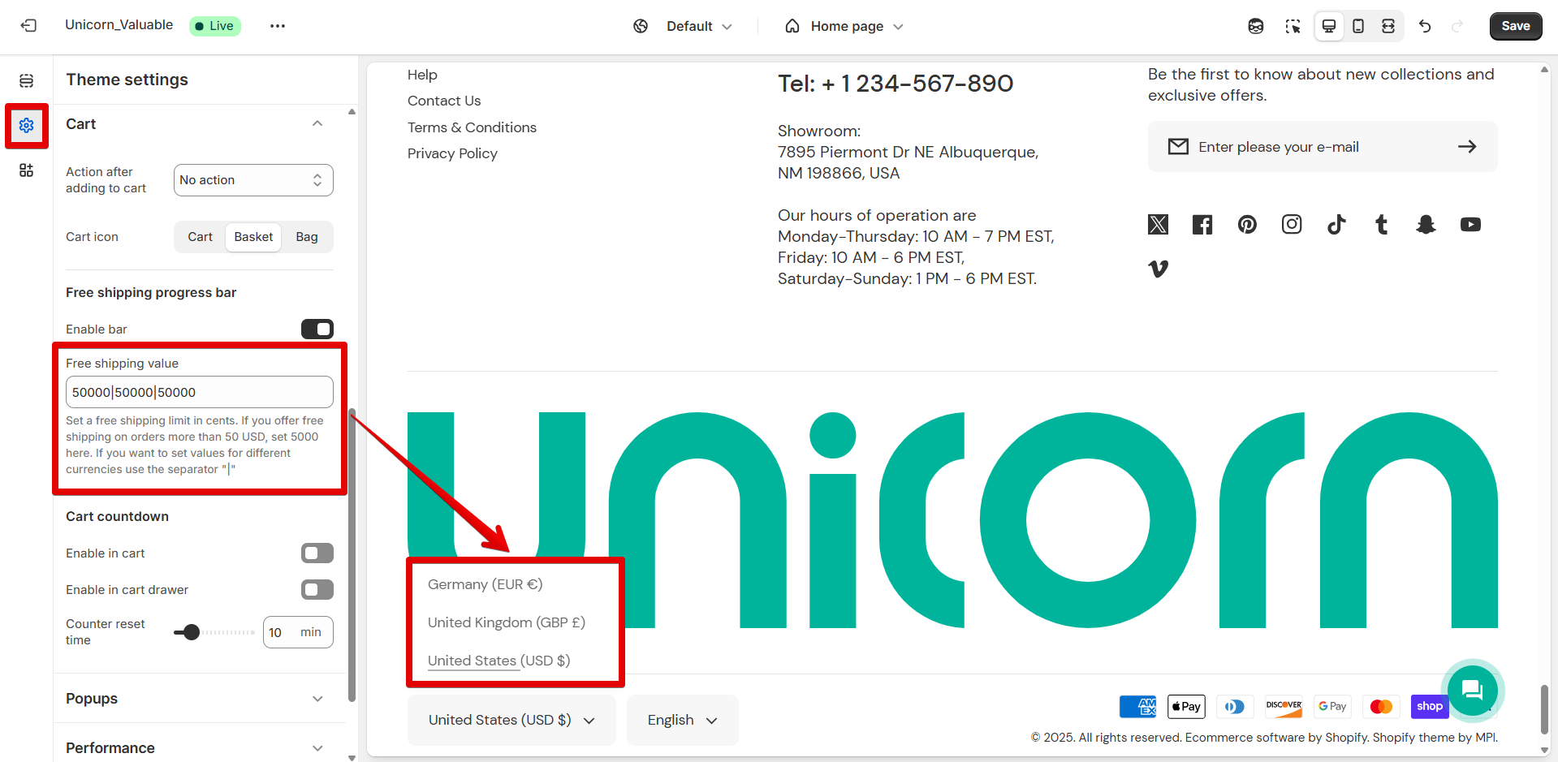Open the Action after adding to cart dropdown
This screenshot has width=1558, height=762.
pos(253,180)
